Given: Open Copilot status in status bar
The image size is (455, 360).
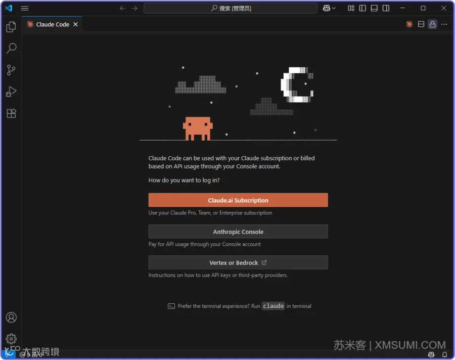Looking at the screenshot, I should [431, 354].
